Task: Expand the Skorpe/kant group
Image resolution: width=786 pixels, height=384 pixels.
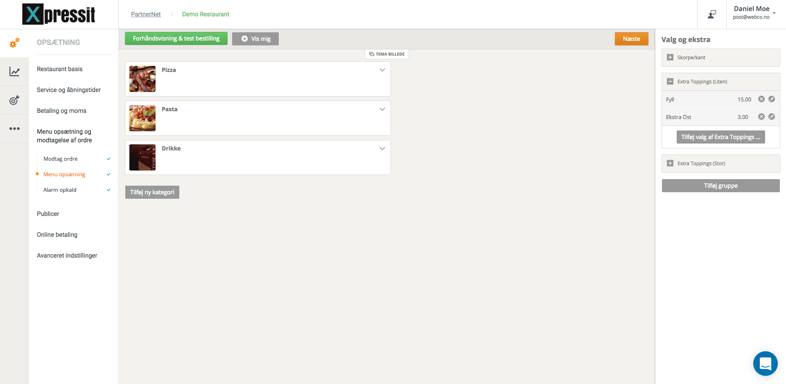Action: (x=670, y=58)
